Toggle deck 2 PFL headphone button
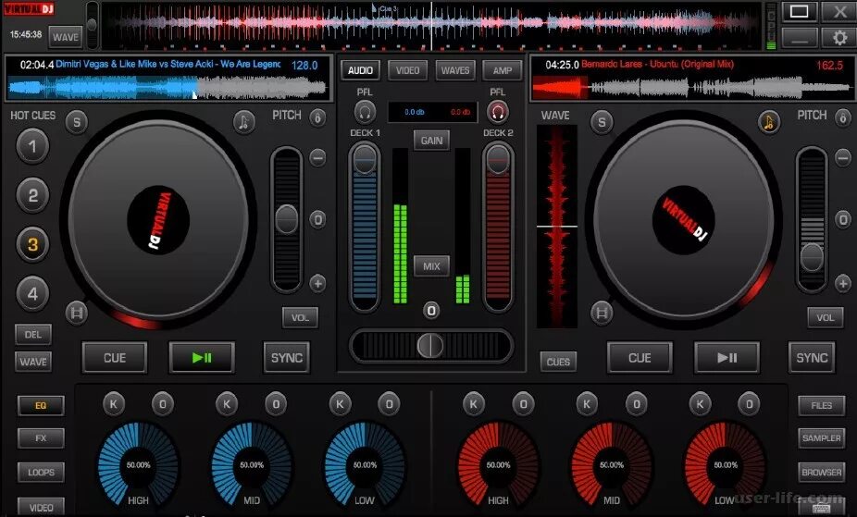 [x=497, y=113]
